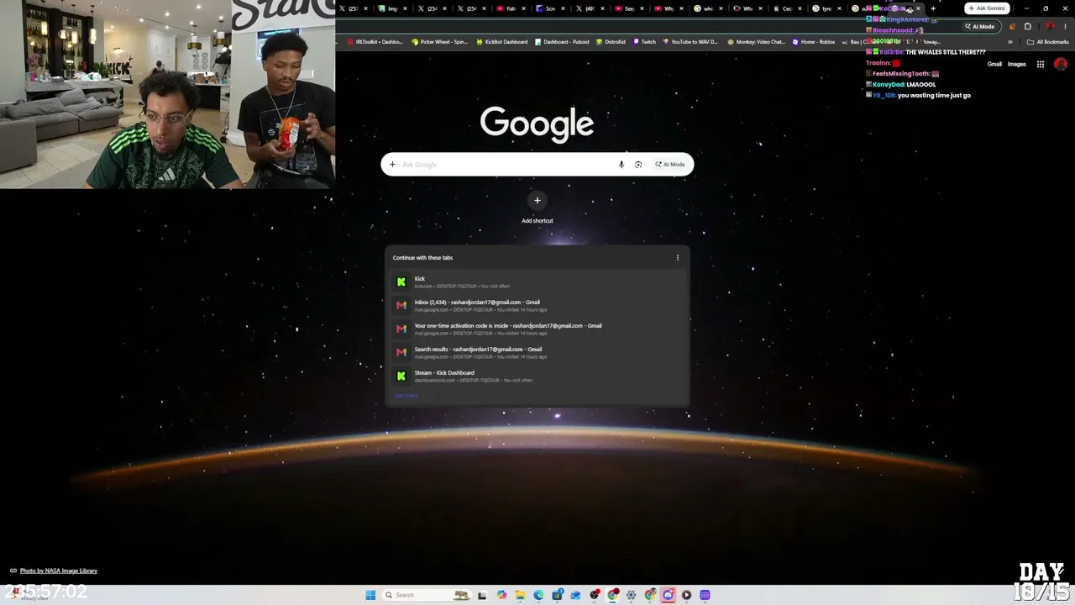Show hidden bookmarks with the overflow chevron

1010,42
